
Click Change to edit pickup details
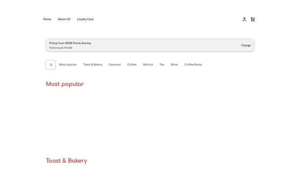tap(246, 45)
